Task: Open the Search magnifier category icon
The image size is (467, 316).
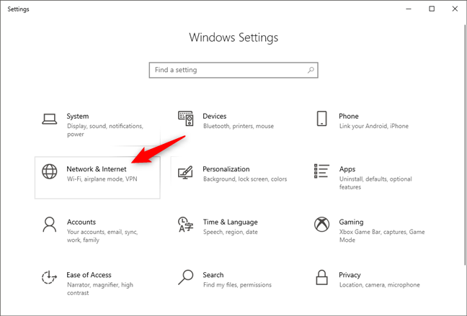Action: tap(185, 277)
